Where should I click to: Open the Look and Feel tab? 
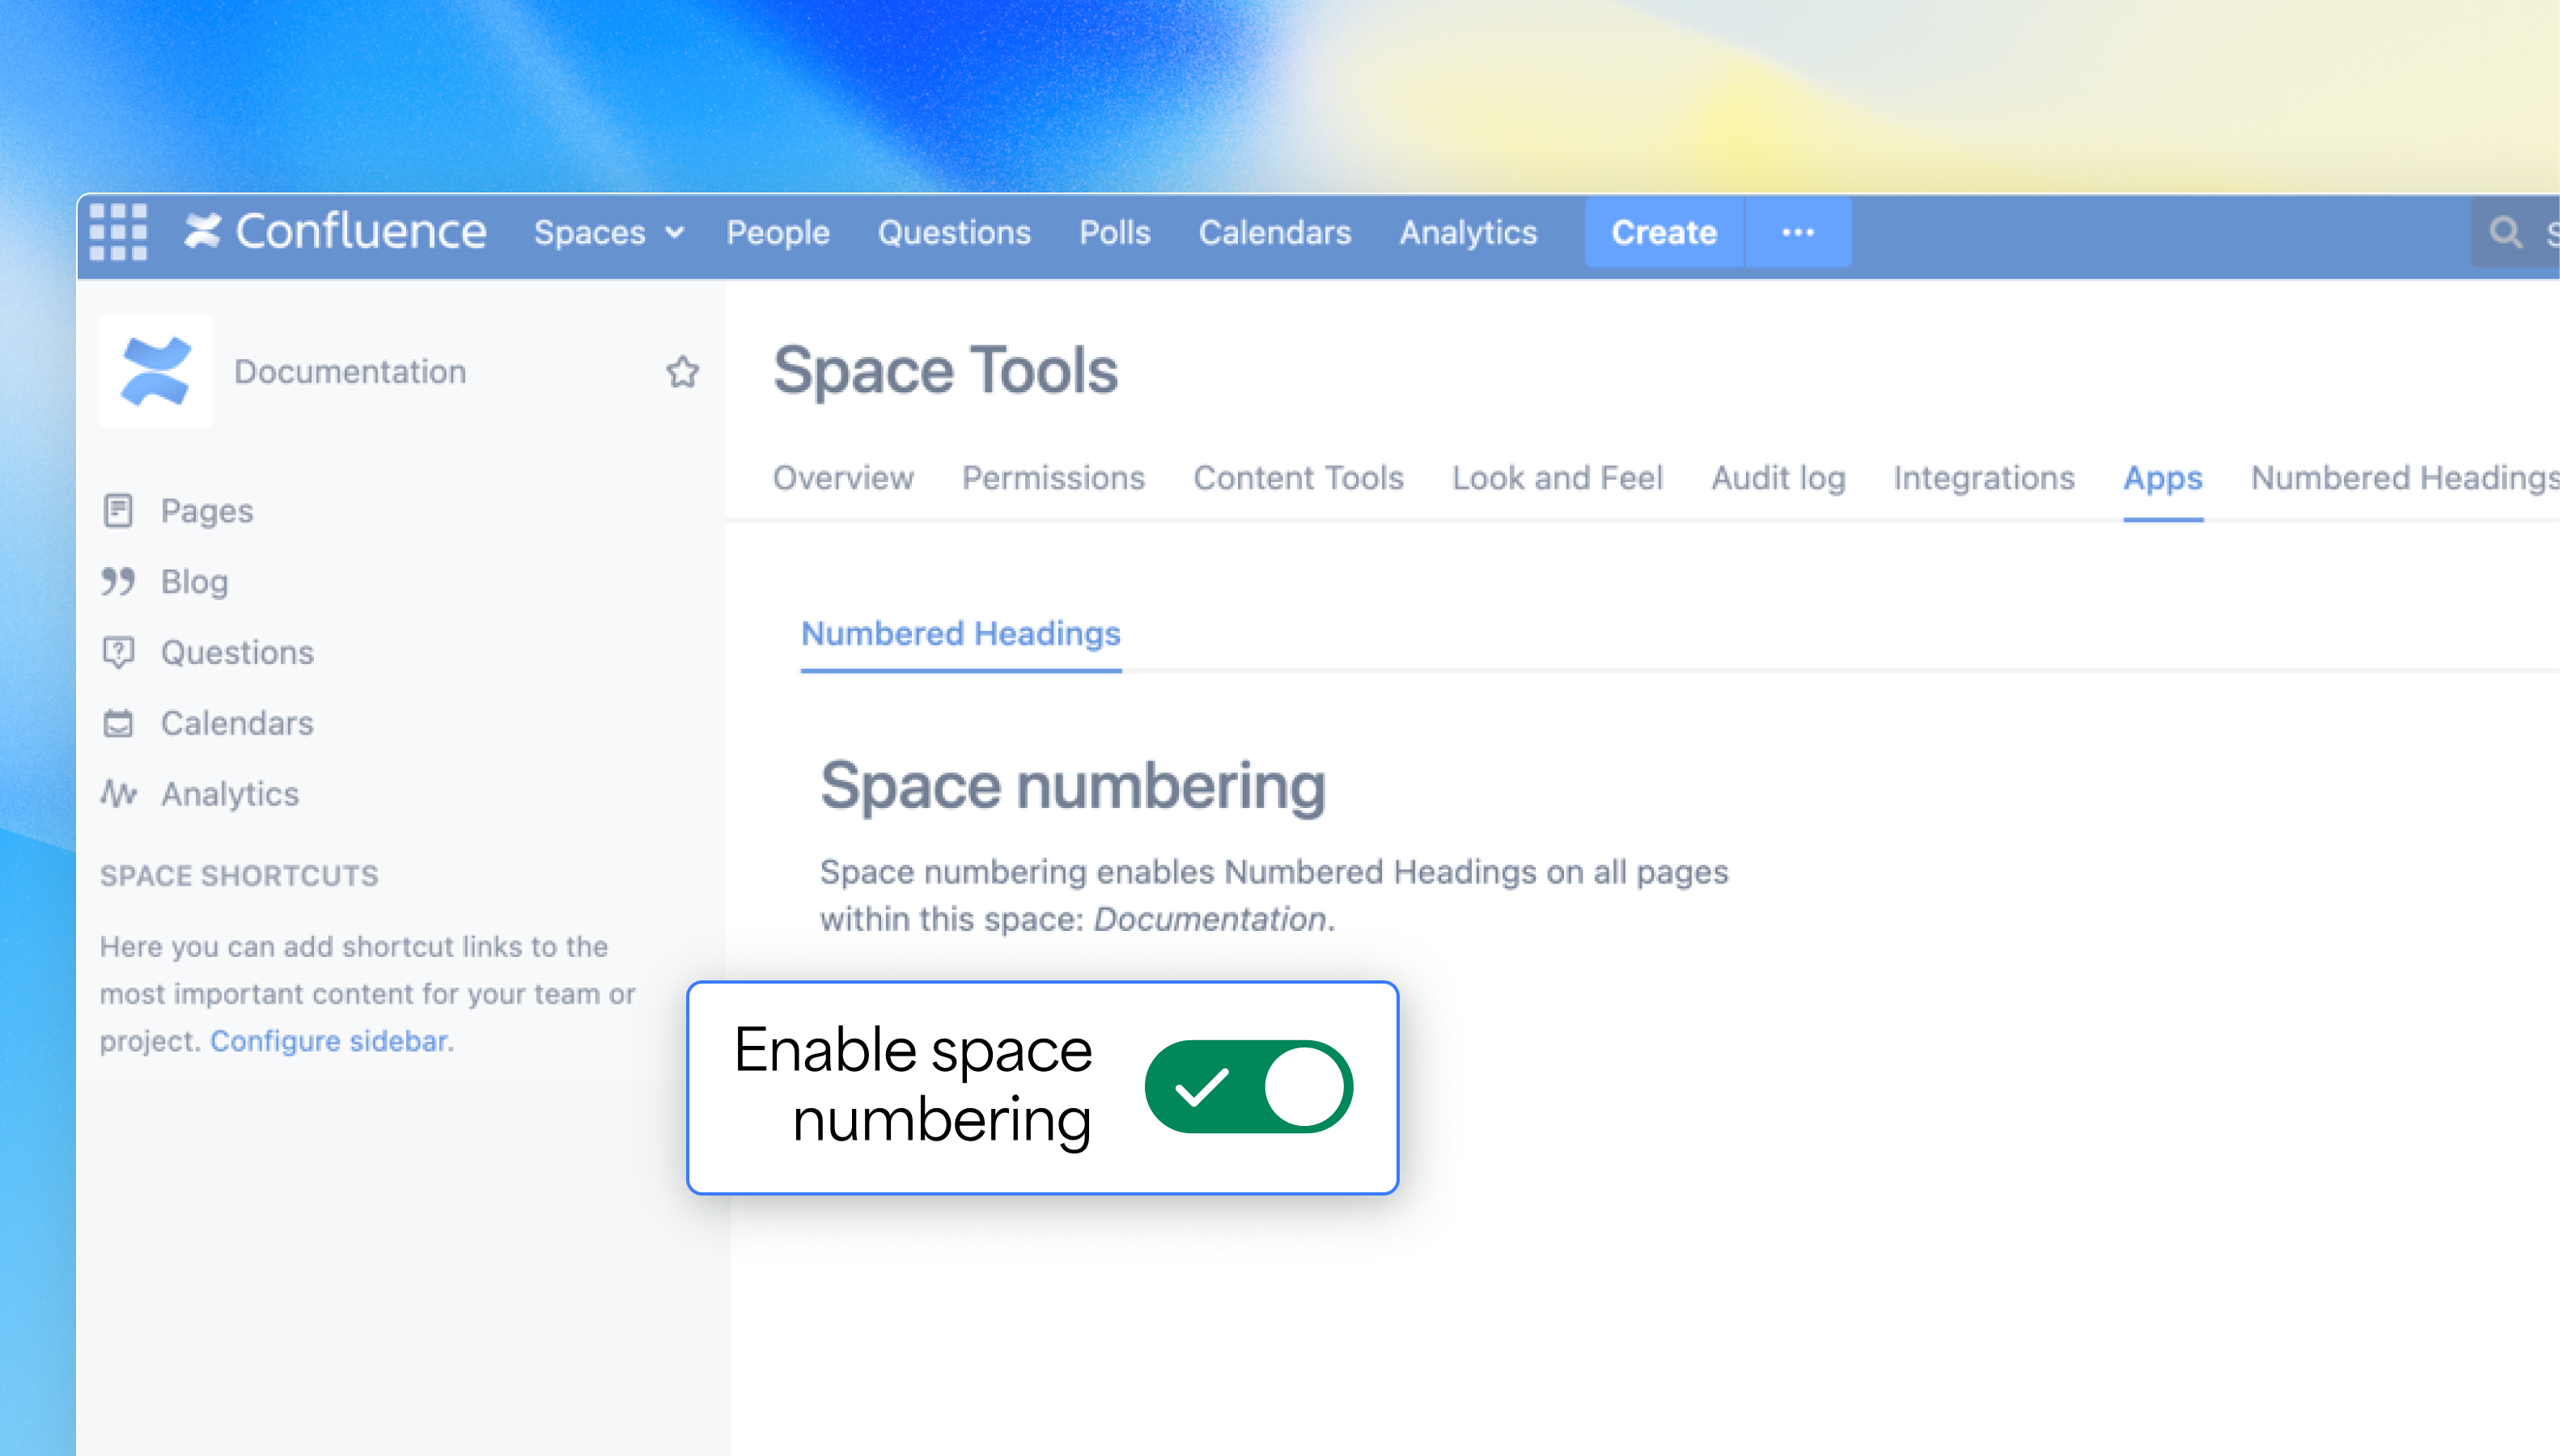tap(1557, 478)
